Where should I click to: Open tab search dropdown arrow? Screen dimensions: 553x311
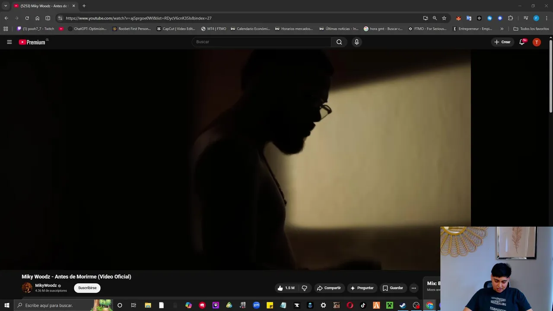(x=6, y=6)
